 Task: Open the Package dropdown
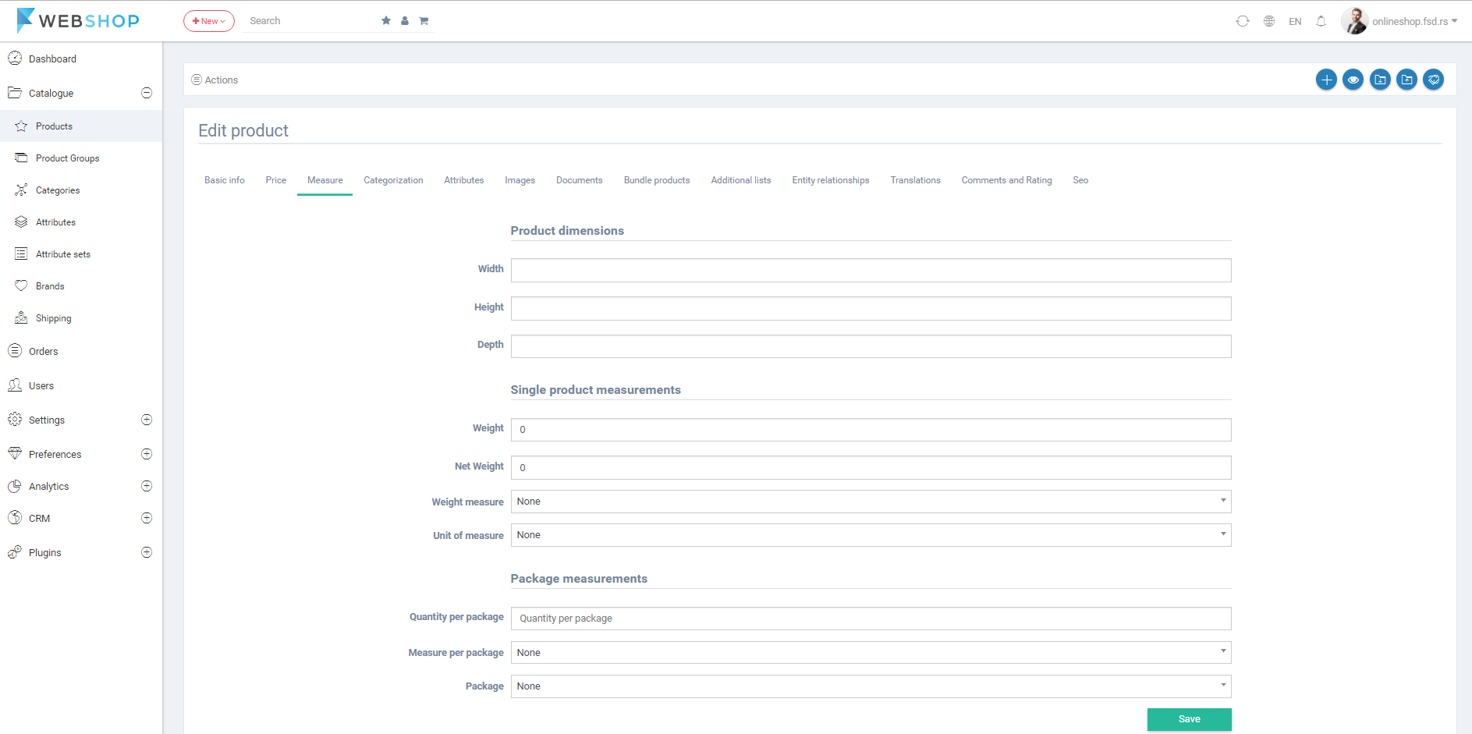coord(871,686)
